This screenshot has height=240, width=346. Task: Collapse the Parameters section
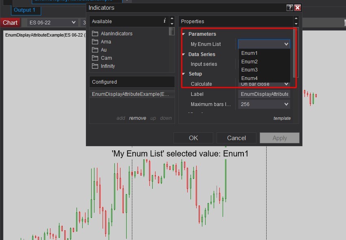point(184,34)
